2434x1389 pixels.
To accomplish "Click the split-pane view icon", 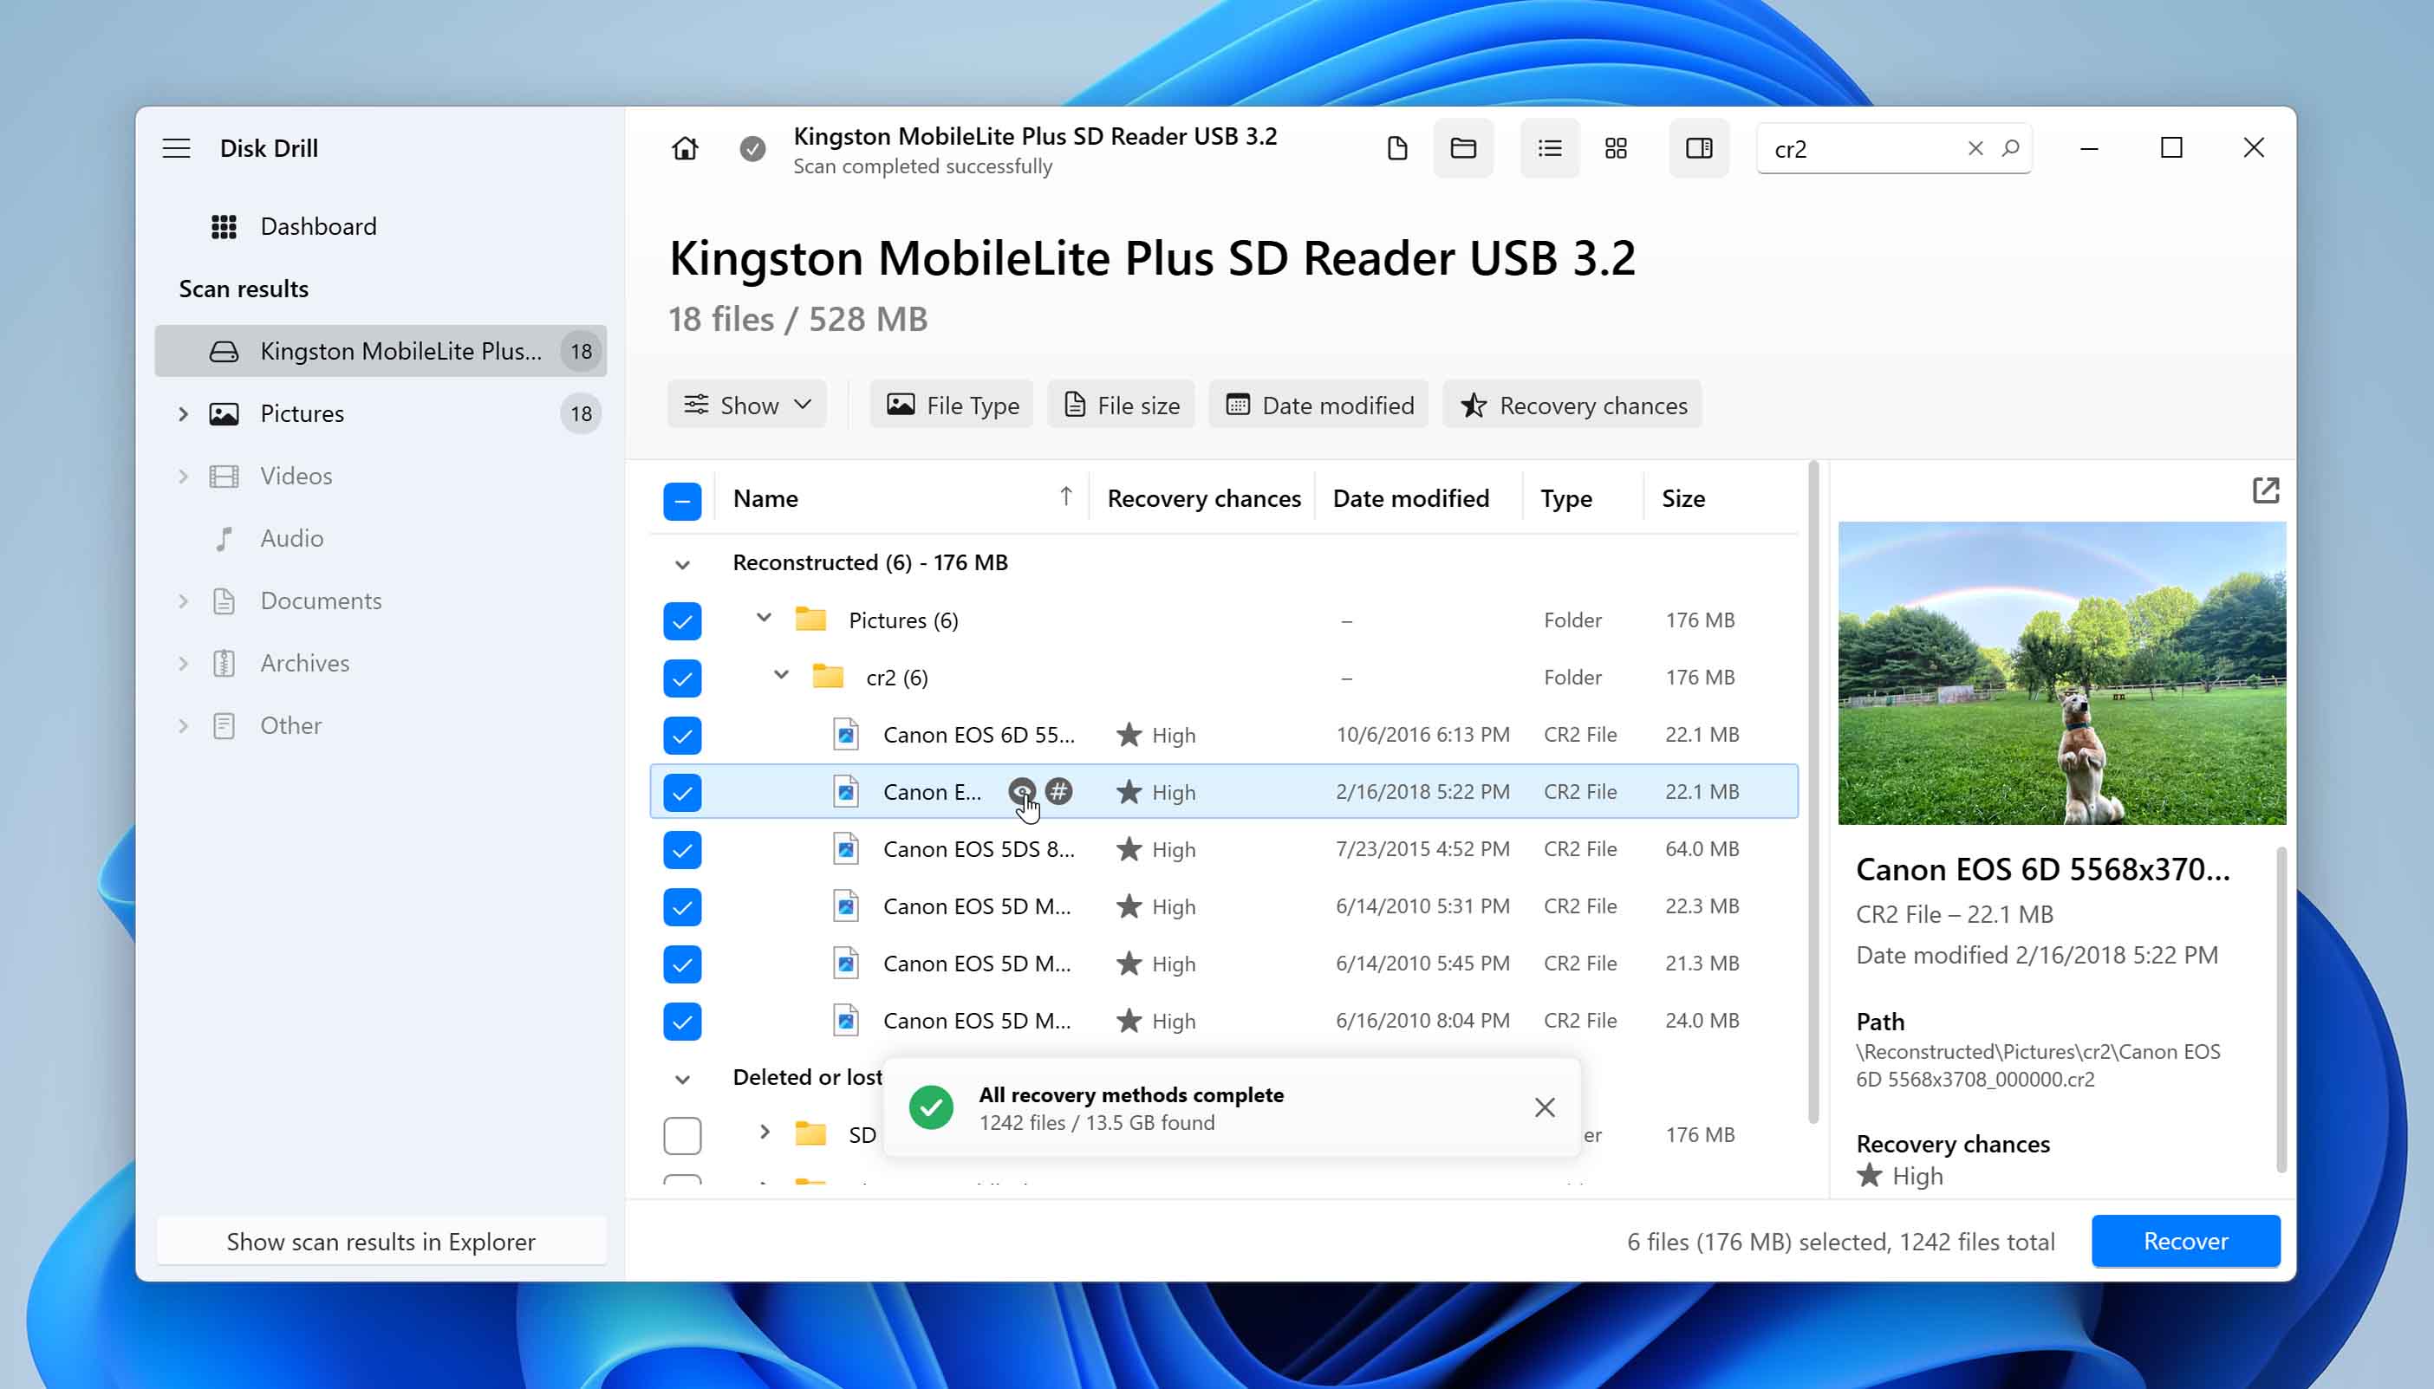I will [x=1698, y=149].
